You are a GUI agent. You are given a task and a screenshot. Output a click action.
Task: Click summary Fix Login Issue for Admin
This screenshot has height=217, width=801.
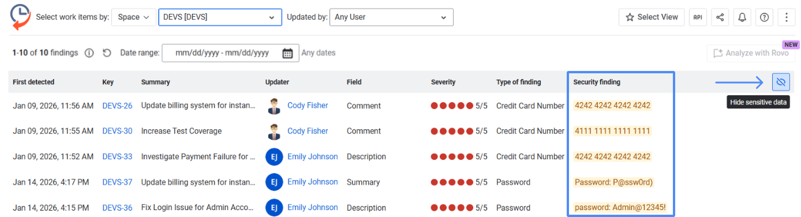198,207
